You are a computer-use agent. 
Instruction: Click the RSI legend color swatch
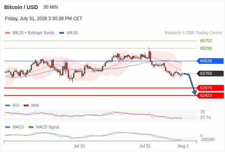point(8,106)
